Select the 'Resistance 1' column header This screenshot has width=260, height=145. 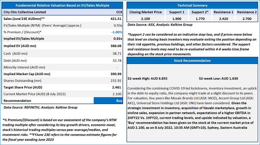tap(223, 12)
